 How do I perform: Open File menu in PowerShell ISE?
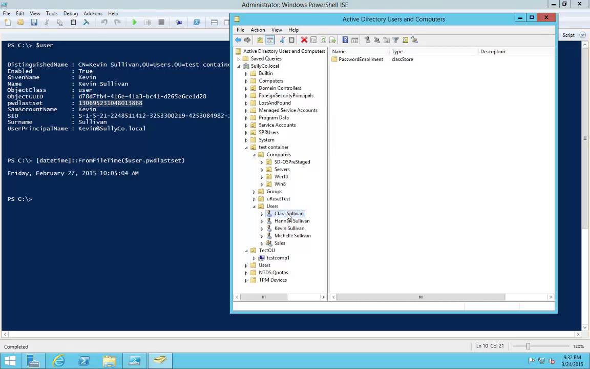click(6, 13)
